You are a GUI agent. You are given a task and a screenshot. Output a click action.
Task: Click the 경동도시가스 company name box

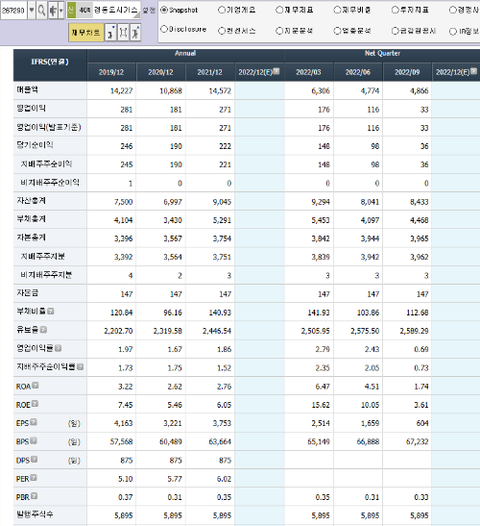pyautogui.click(x=115, y=11)
